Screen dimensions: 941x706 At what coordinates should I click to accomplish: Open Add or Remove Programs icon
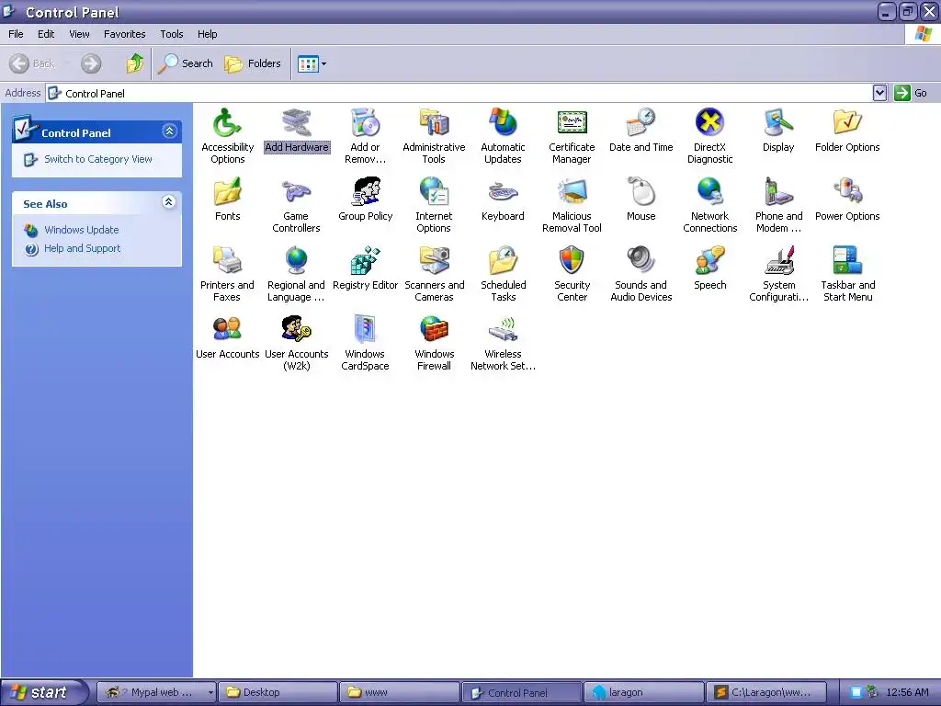[x=365, y=123]
